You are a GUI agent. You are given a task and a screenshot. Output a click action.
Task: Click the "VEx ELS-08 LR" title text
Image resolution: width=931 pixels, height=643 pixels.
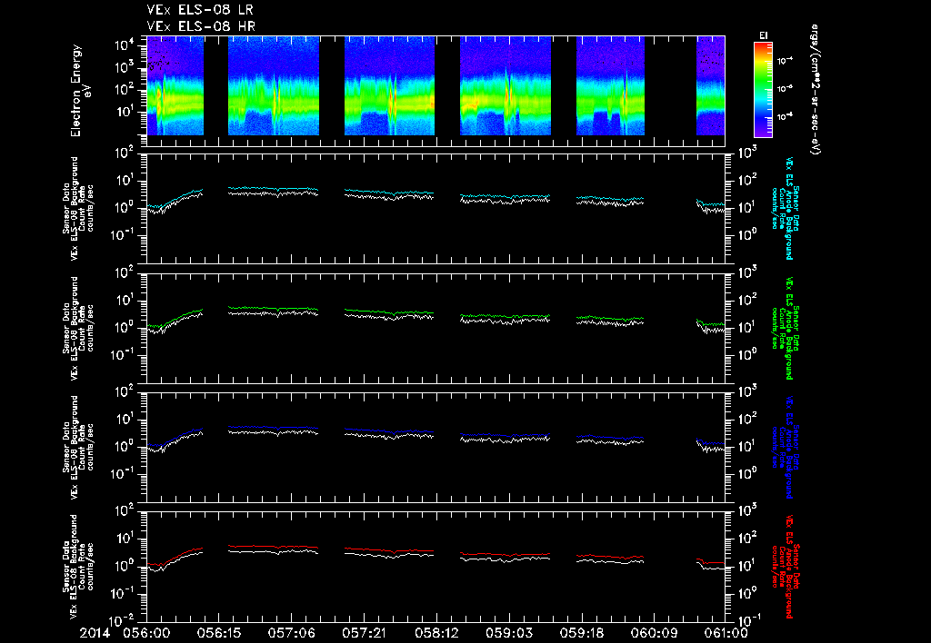(x=200, y=10)
